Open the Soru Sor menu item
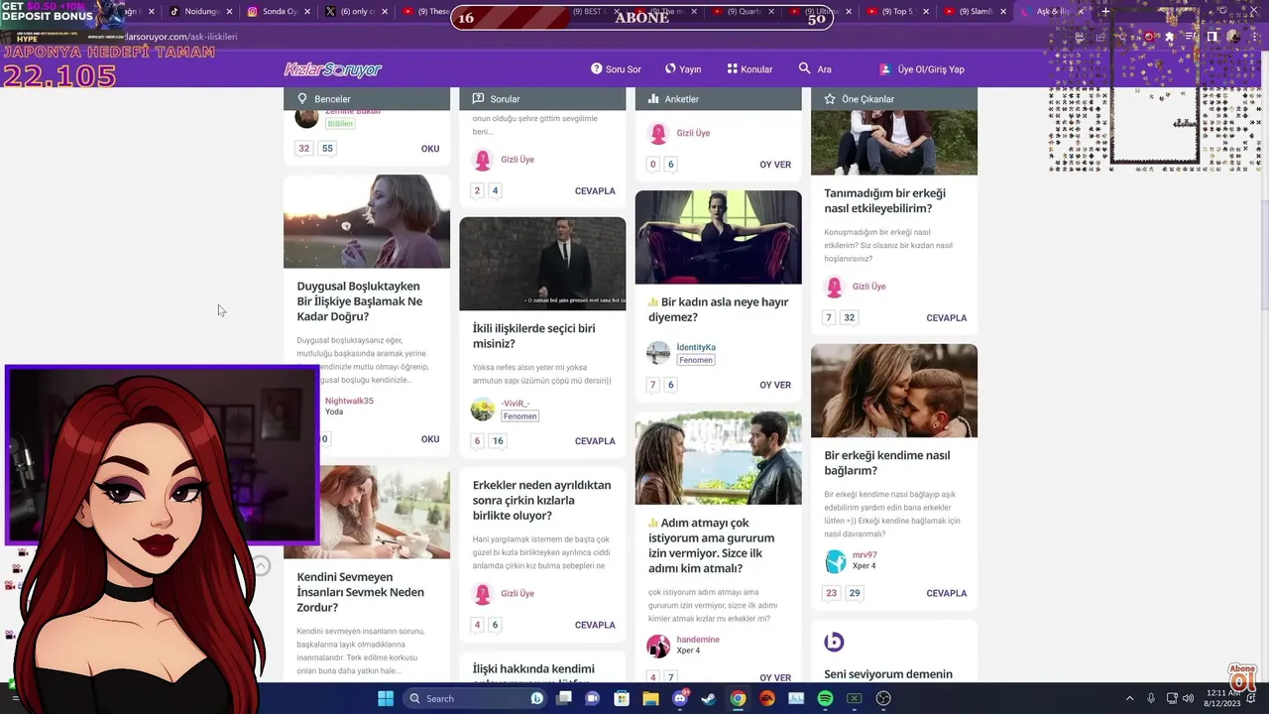Image resolution: width=1269 pixels, height=714 pixels. (616, 69)
